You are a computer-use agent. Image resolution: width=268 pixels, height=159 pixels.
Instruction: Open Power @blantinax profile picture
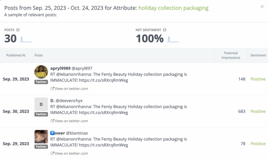(x=41, y=137)
